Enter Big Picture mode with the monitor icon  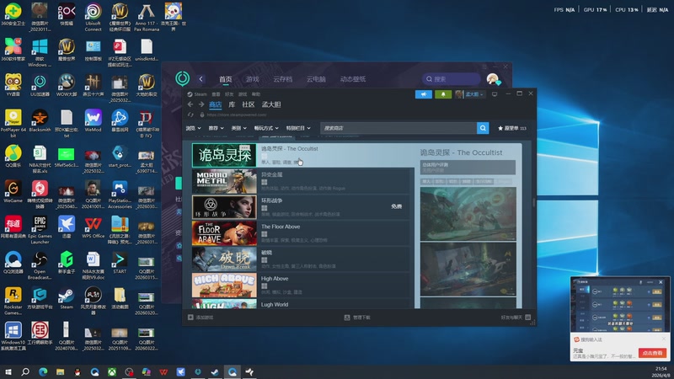pyautogui.click(x=495, y=94)
